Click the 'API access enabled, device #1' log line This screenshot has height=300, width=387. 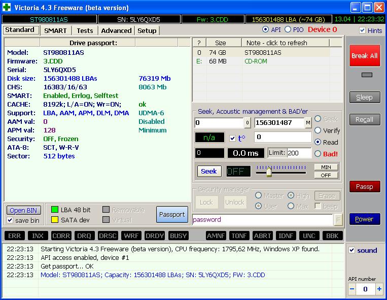tap(85, 257)
